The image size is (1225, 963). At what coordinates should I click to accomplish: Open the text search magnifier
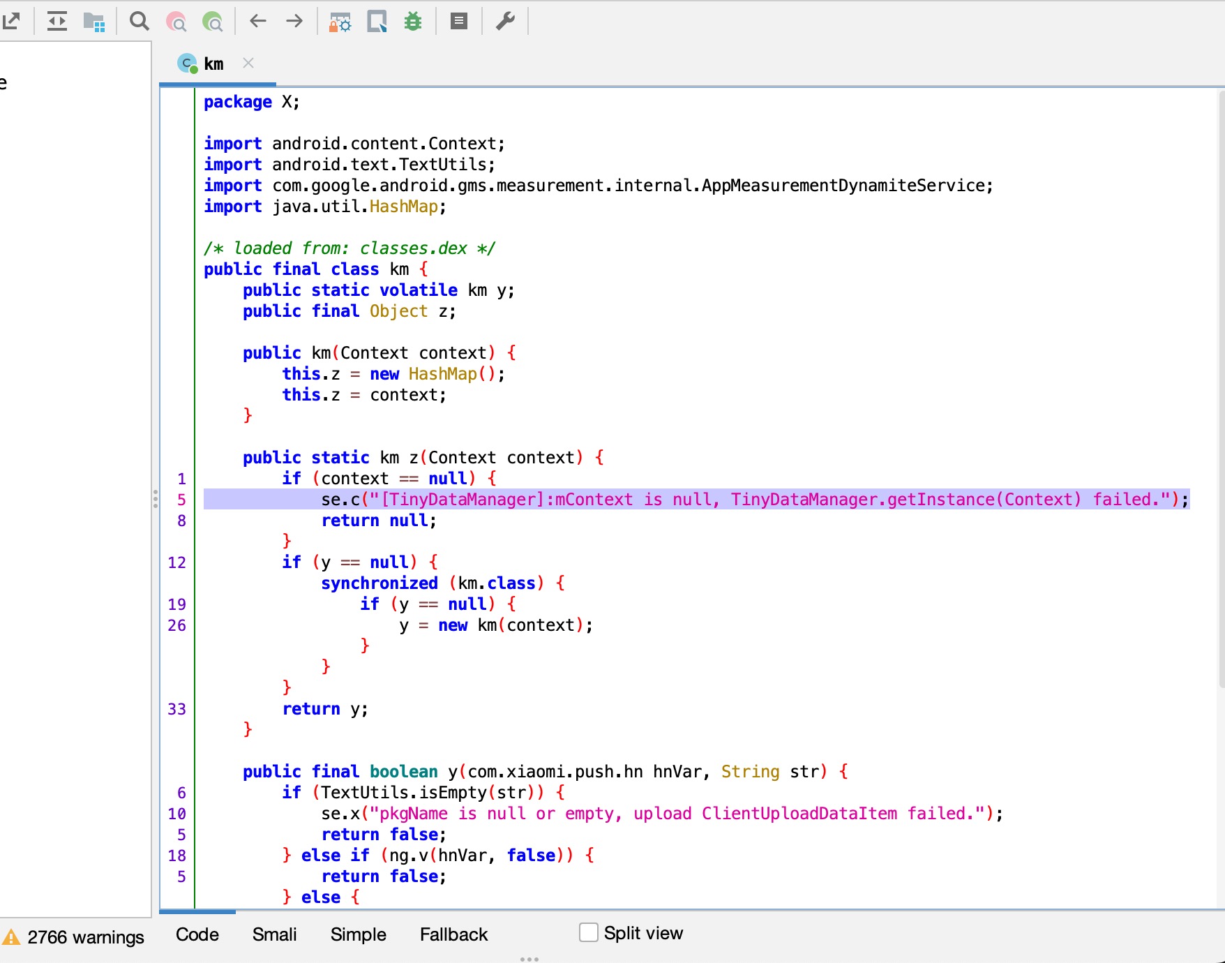tap(140, 22)
